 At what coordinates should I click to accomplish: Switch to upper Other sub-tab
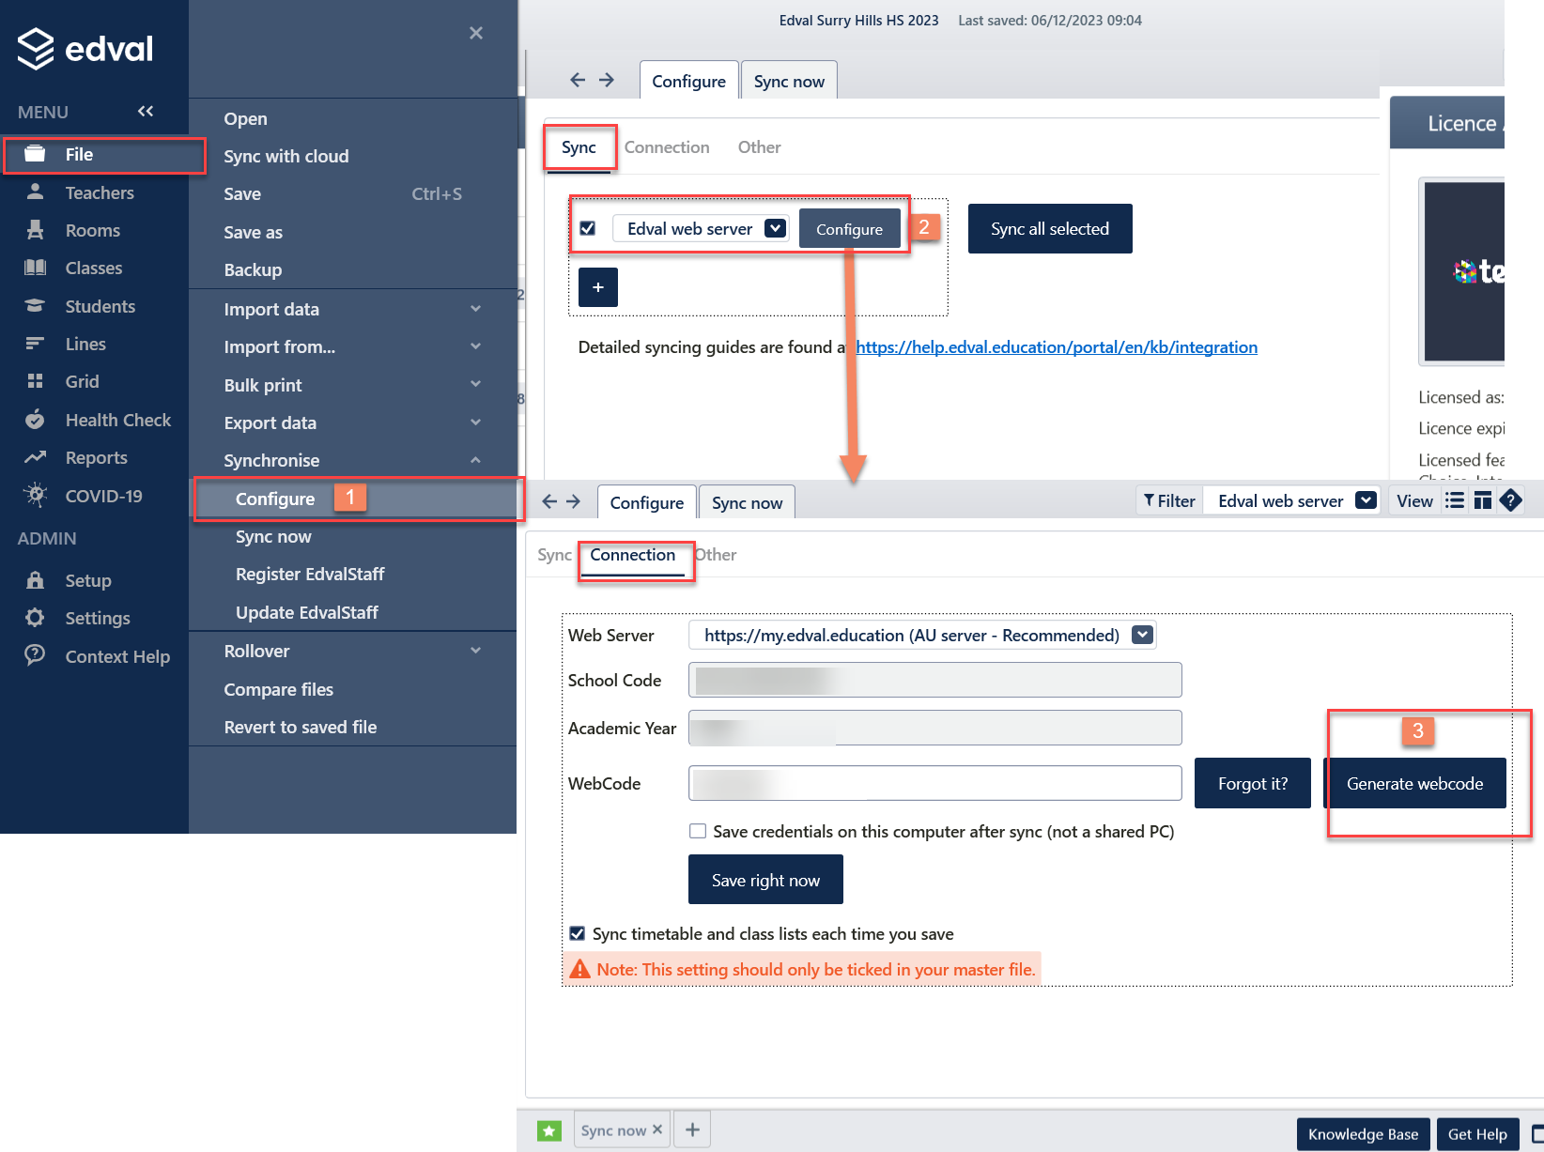[x=759, y=147]
